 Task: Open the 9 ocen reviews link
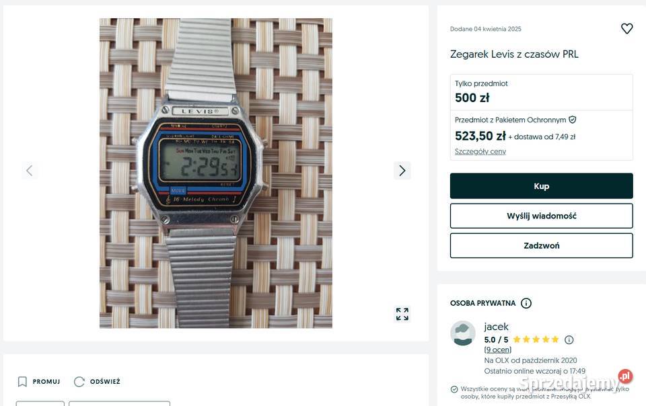click(x=498, y=350)
